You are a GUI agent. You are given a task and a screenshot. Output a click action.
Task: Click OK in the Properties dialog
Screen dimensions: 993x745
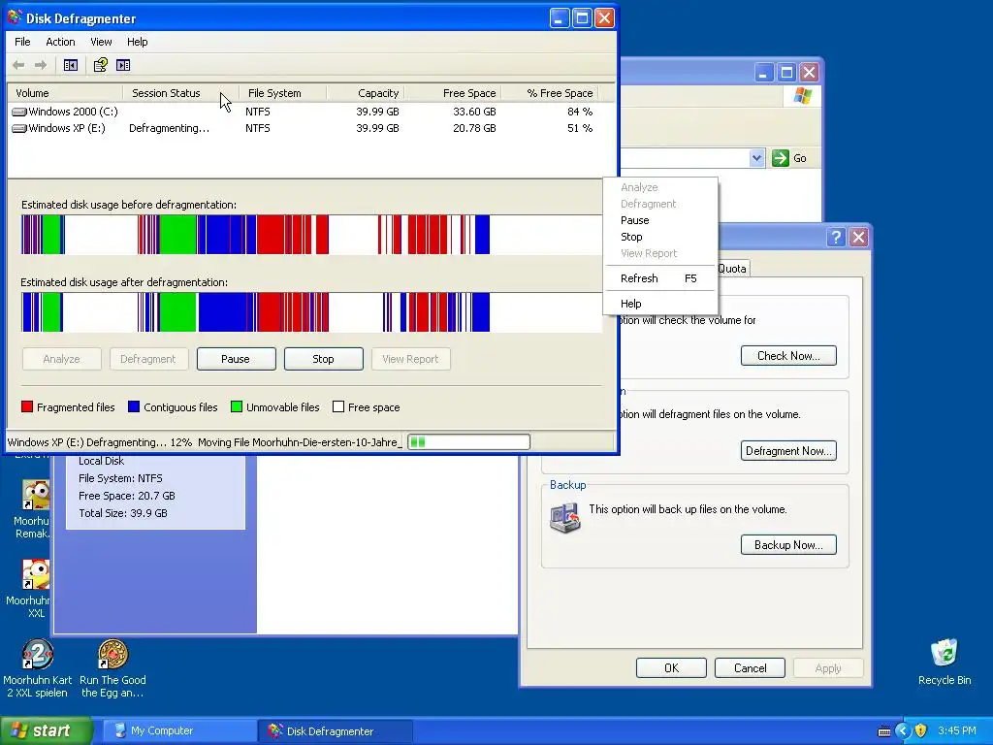click(671, 667)
